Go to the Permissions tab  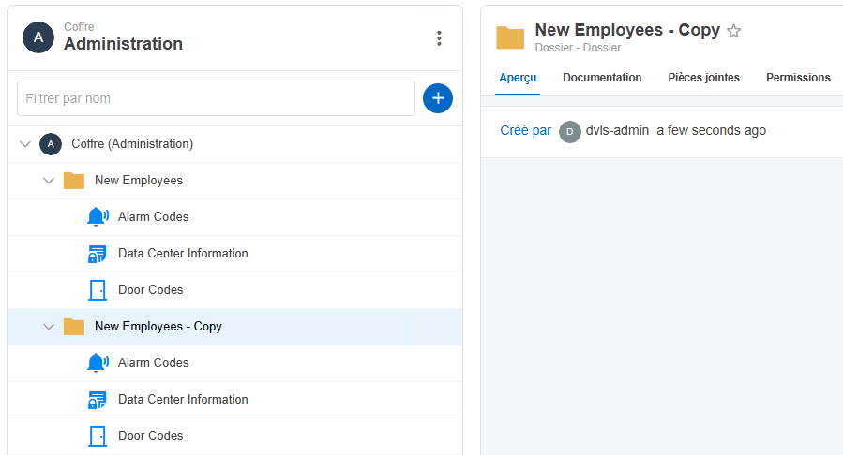pos(798,78)
